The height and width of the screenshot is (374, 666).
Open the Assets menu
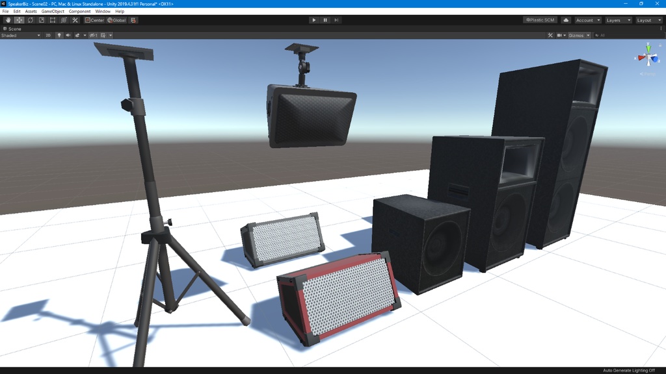(31, 12)
